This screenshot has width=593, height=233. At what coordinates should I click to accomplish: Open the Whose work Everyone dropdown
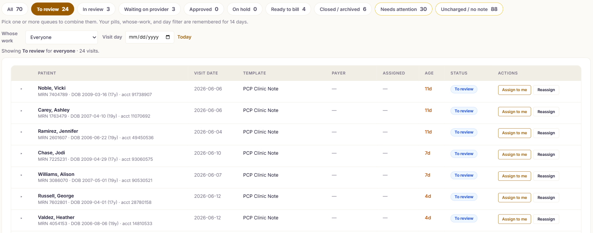click(62, 37)
